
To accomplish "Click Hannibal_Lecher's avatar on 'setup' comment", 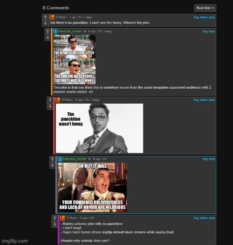I will pyautogui.click(x=55, y=31).
